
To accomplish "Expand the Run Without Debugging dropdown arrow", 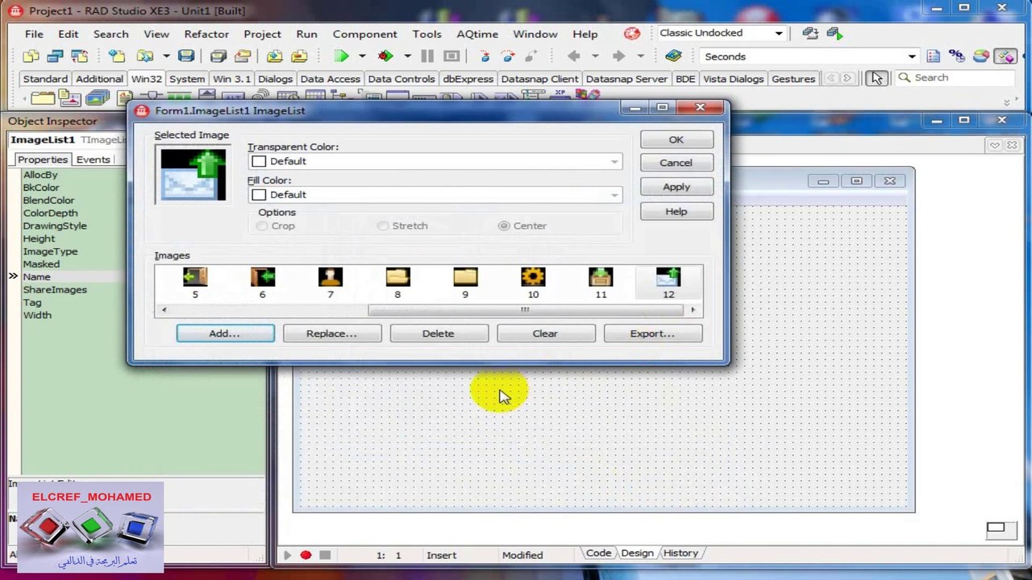I will coord(407,56).
